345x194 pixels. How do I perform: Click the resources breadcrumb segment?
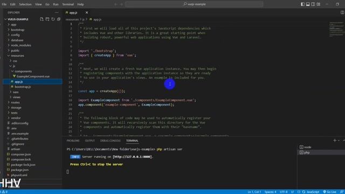[72, 19]
